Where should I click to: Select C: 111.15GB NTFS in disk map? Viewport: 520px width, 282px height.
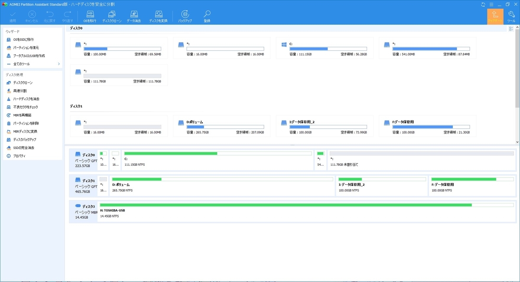click(218, 160)
